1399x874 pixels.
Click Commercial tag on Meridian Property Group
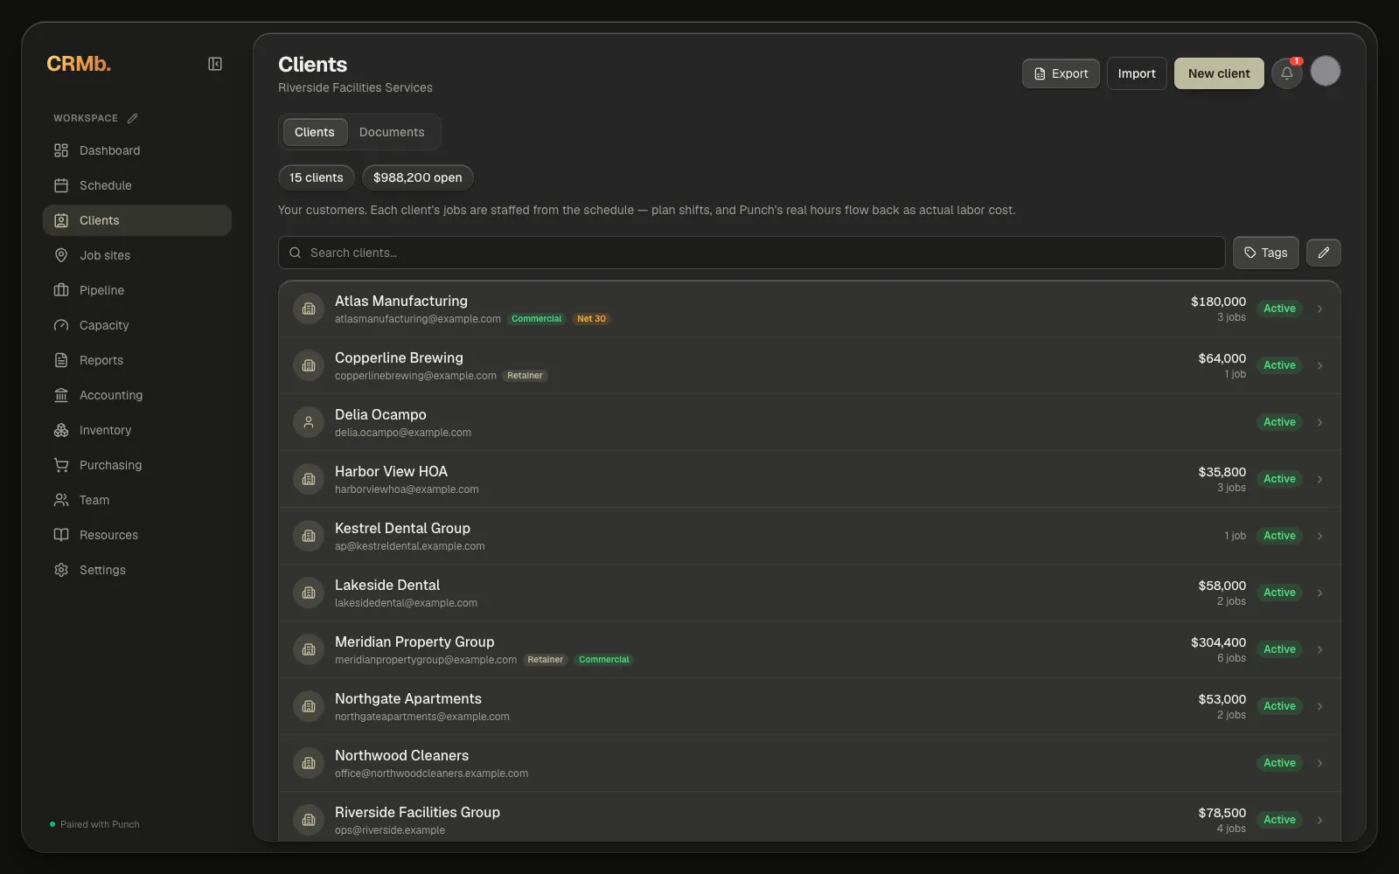pos(604,660)
